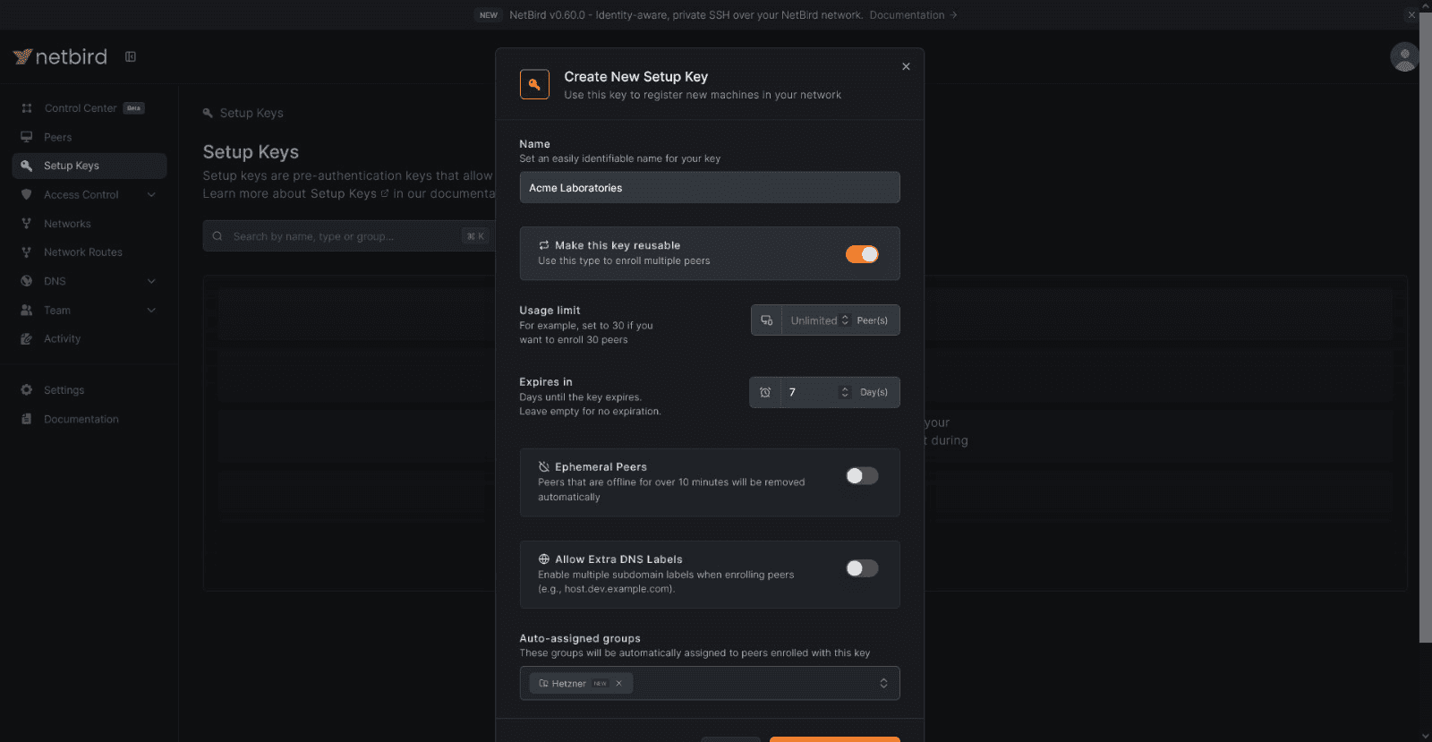The image size is (1432, 742).
Task: Click the Control Center grid icon
Action: (x=27, y=108)
